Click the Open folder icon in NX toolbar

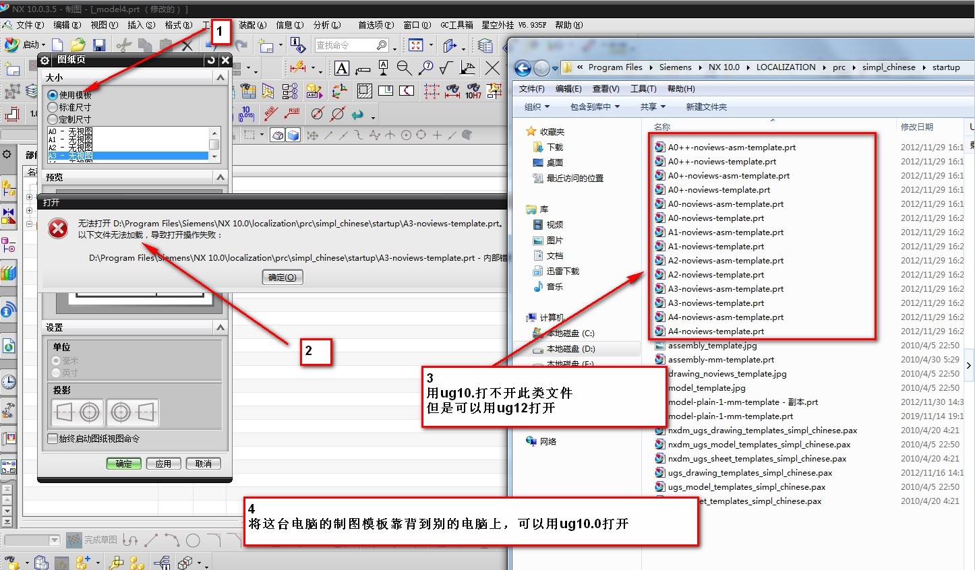pyautogui.click(x=78, y=45)
